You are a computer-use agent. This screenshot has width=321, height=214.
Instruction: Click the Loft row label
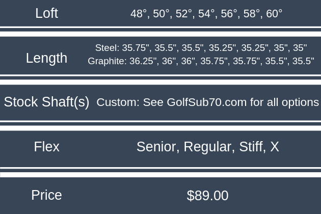point(46,13)
